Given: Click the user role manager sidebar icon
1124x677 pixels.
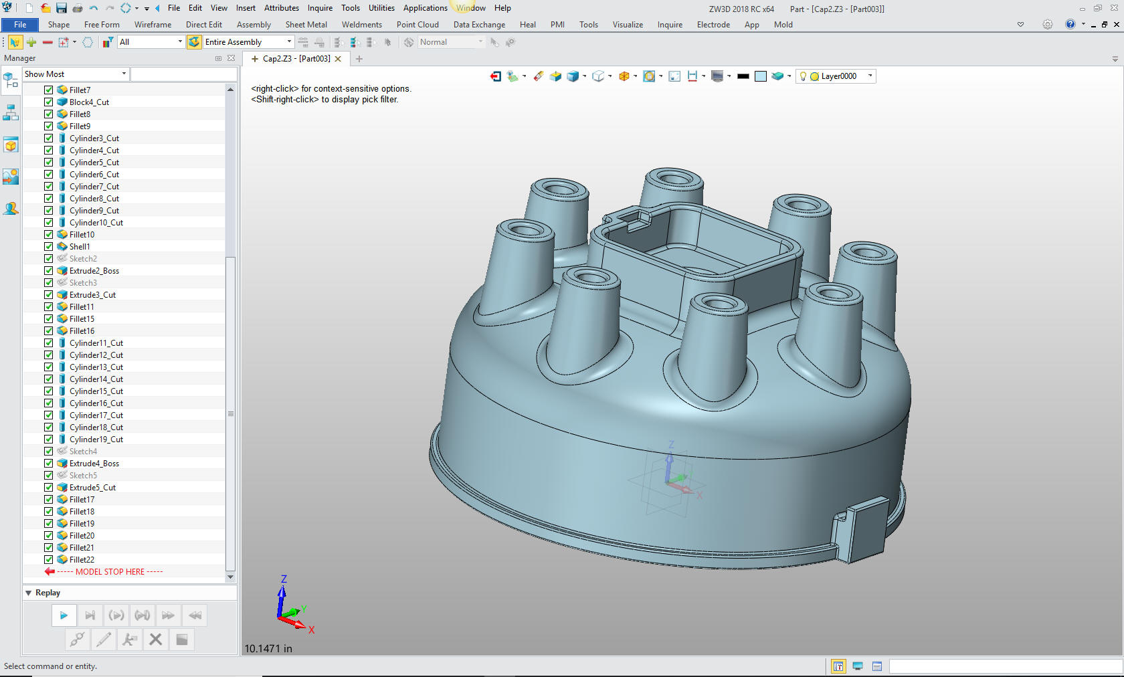Looking at the screenshot, I should click(11, 209).
